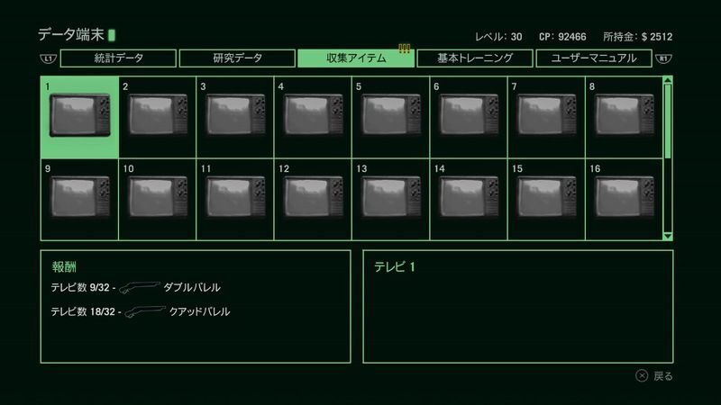721x405 pixels.
Task: Switch to the 基本トレーニング tab
Action: coord(474,58)
